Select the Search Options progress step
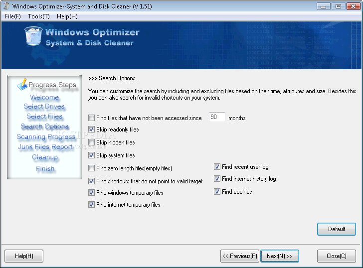Viewport: 363px width, 268px height. click(x=45, y=126)
